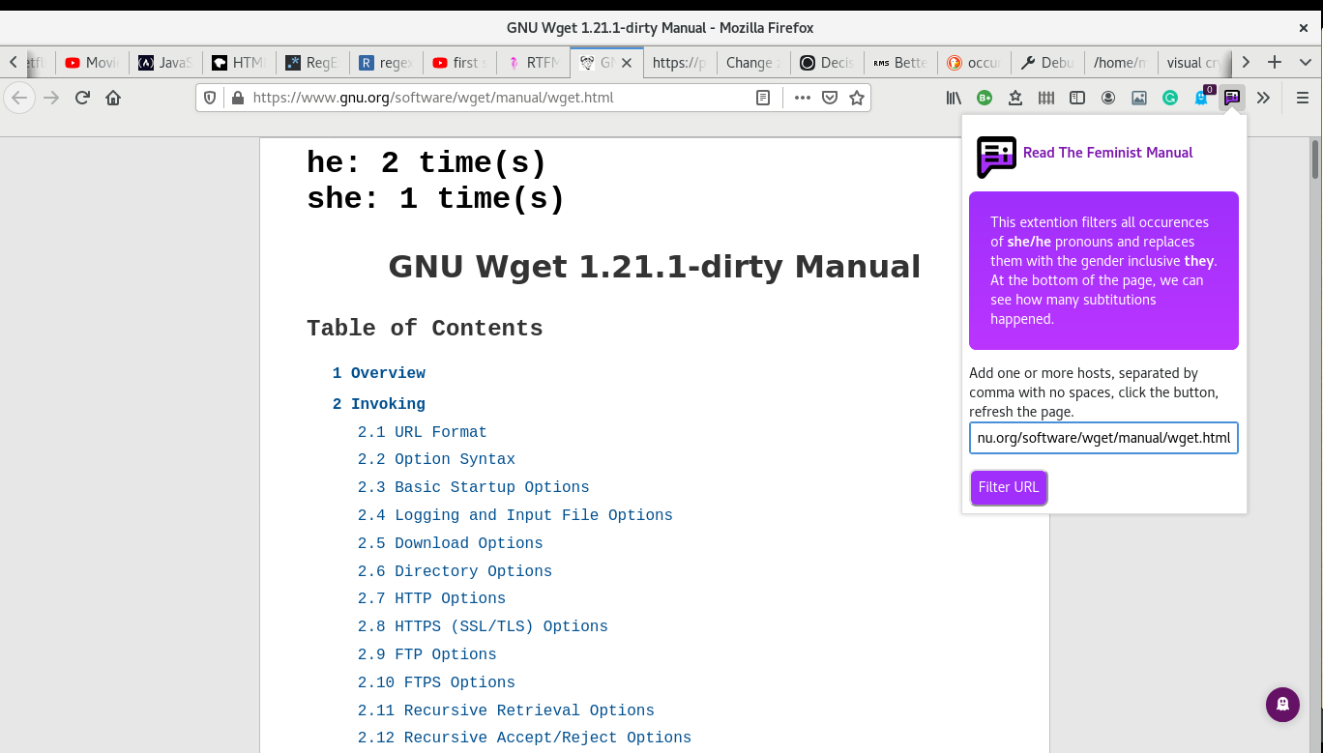1323x753 pixels.
Task: Click the vertical-bars grid extension icon
Action: [1046, 98]
